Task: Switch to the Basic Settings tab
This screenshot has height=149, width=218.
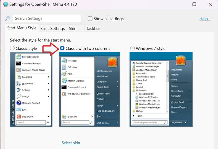Action: coord(53,29)
